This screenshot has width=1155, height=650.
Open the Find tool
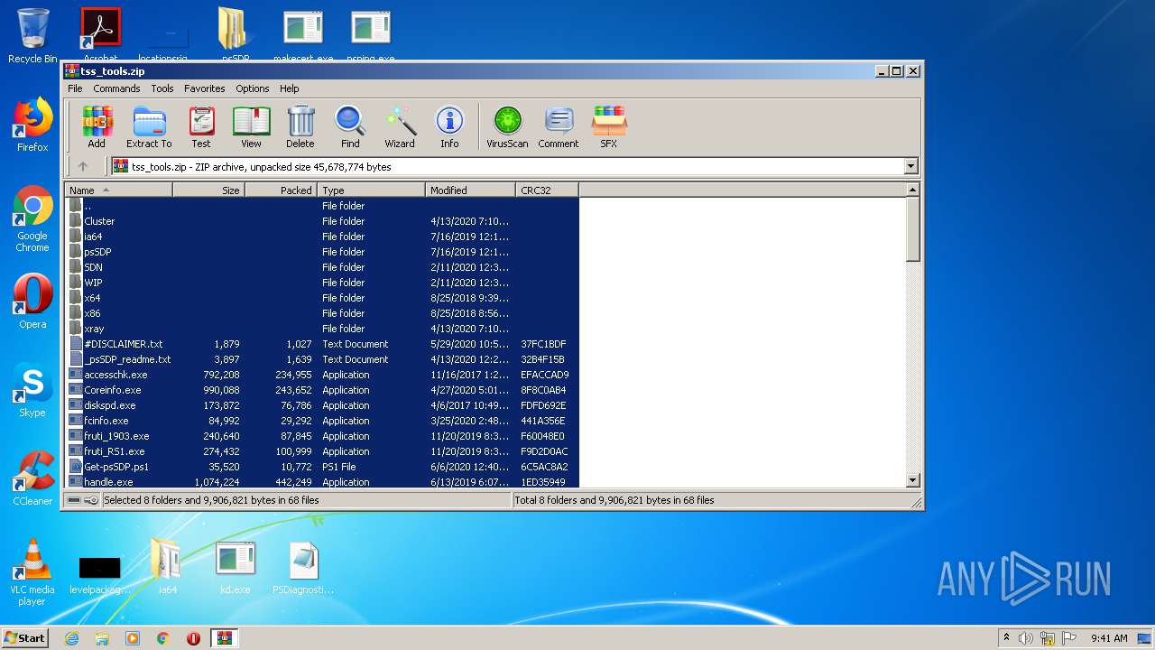click(x=350, y=127)
